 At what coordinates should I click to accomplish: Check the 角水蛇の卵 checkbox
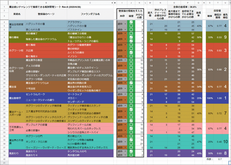tap(131, 155)
